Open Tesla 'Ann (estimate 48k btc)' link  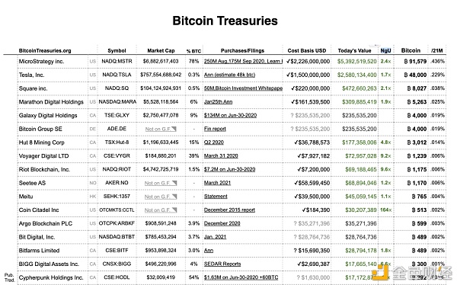[229, 75]
